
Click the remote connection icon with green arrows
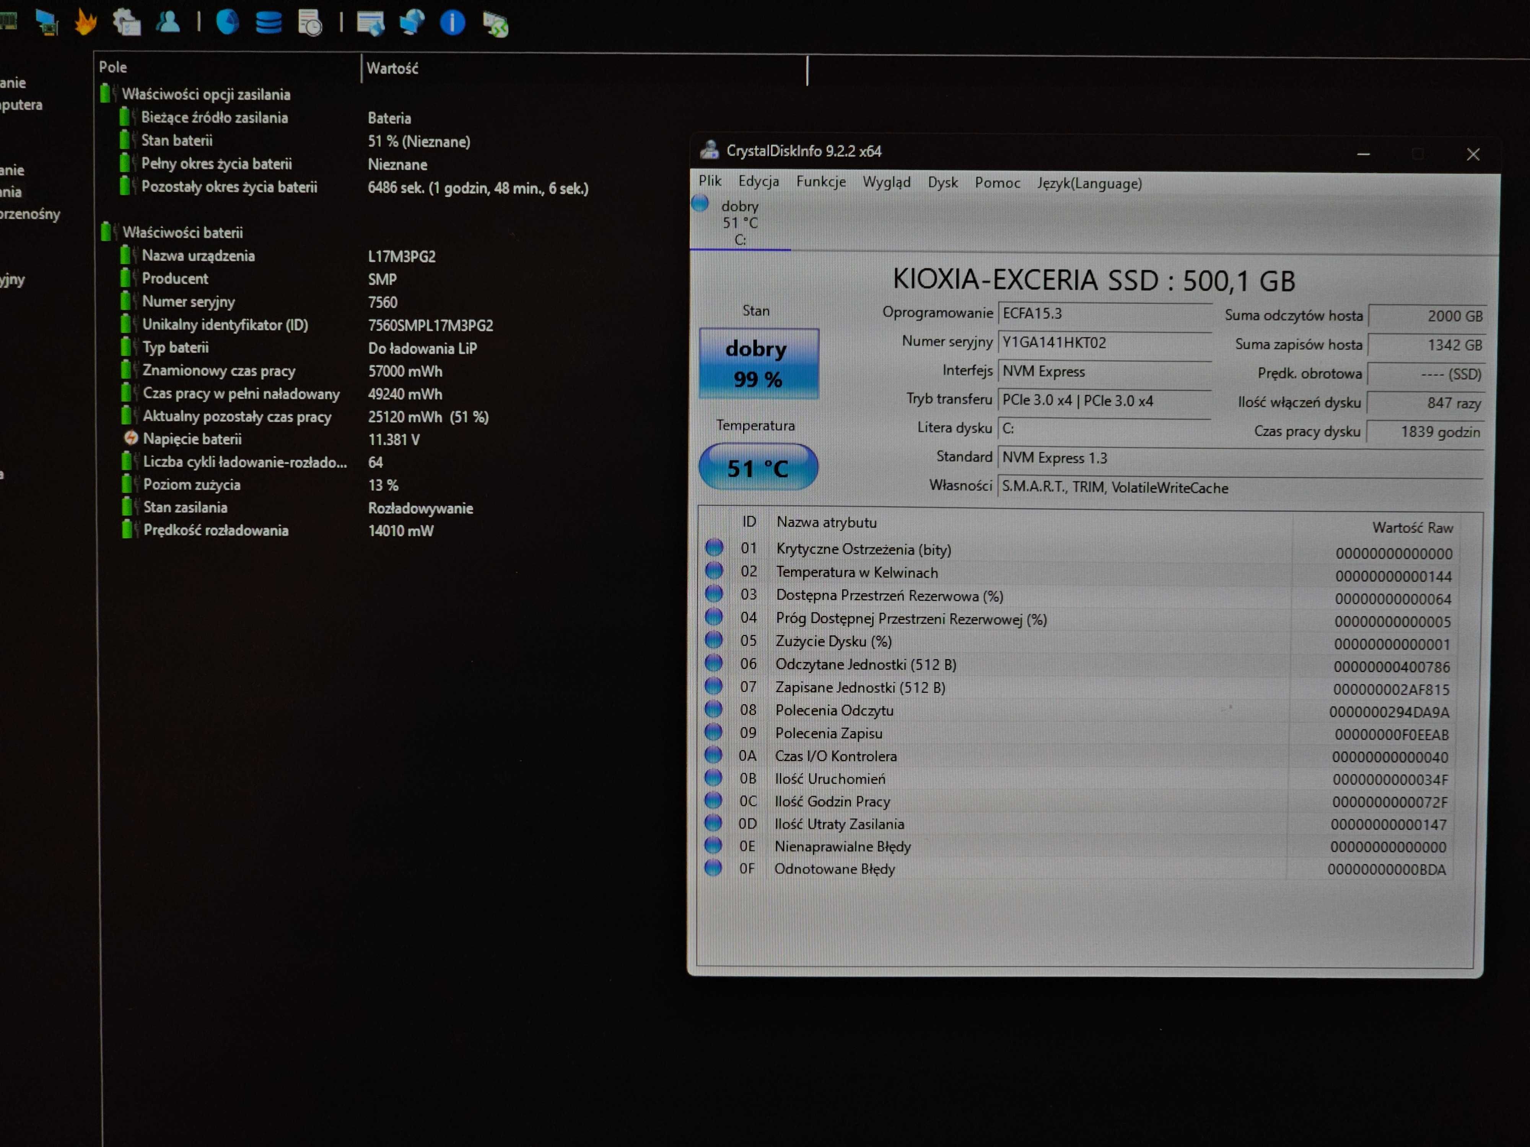point(495,24)
